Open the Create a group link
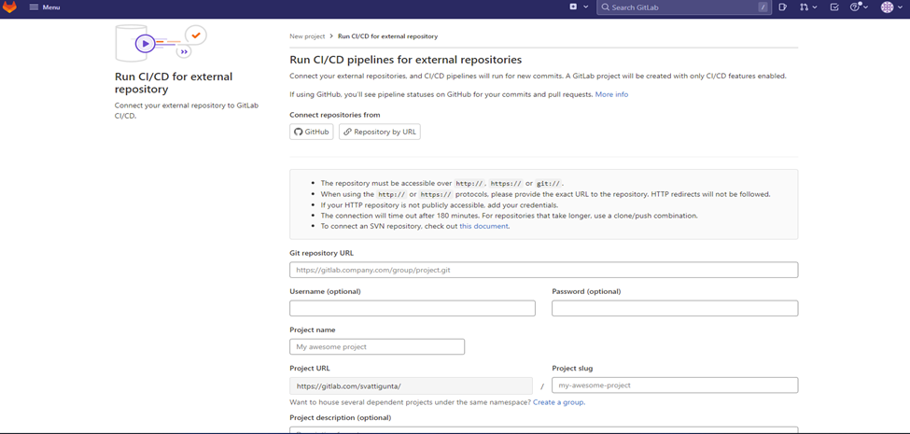 (559, 402)
